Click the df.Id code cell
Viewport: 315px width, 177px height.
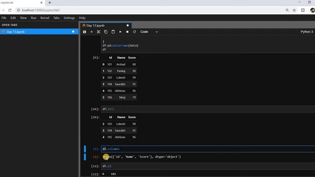(208, 166)
